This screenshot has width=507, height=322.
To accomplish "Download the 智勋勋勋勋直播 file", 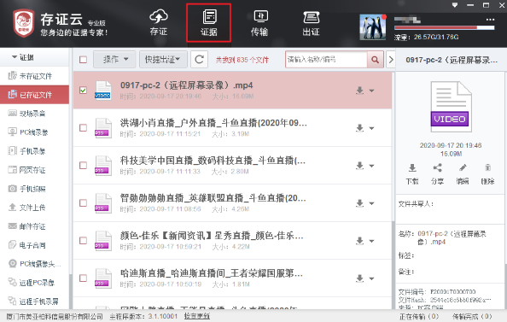I will (x=359, y=203).
